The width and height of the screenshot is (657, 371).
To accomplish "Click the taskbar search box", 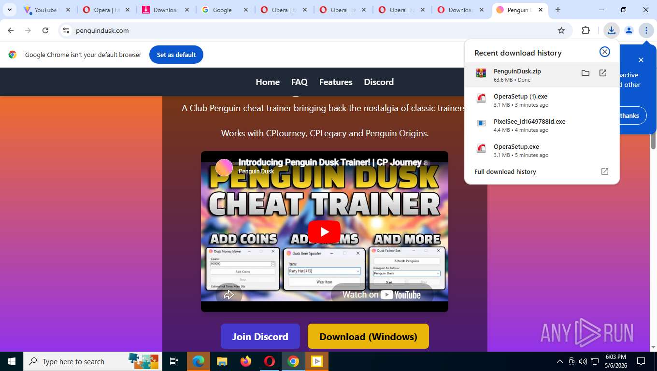I will 93,361.
